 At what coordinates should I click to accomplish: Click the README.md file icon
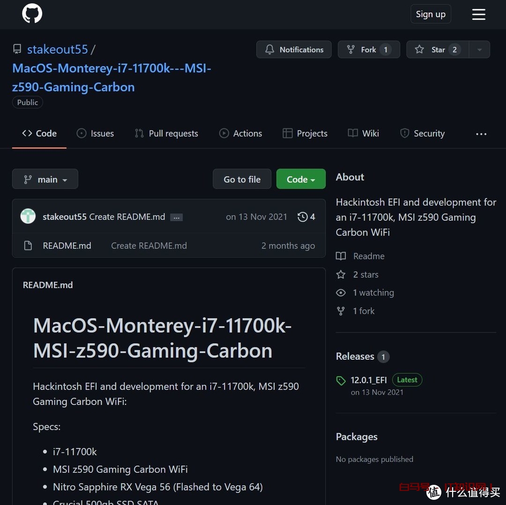[x=28, y=245]
